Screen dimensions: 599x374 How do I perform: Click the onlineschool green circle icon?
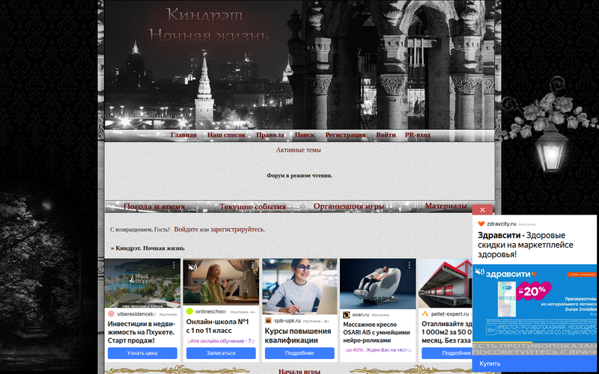point(189,311)
